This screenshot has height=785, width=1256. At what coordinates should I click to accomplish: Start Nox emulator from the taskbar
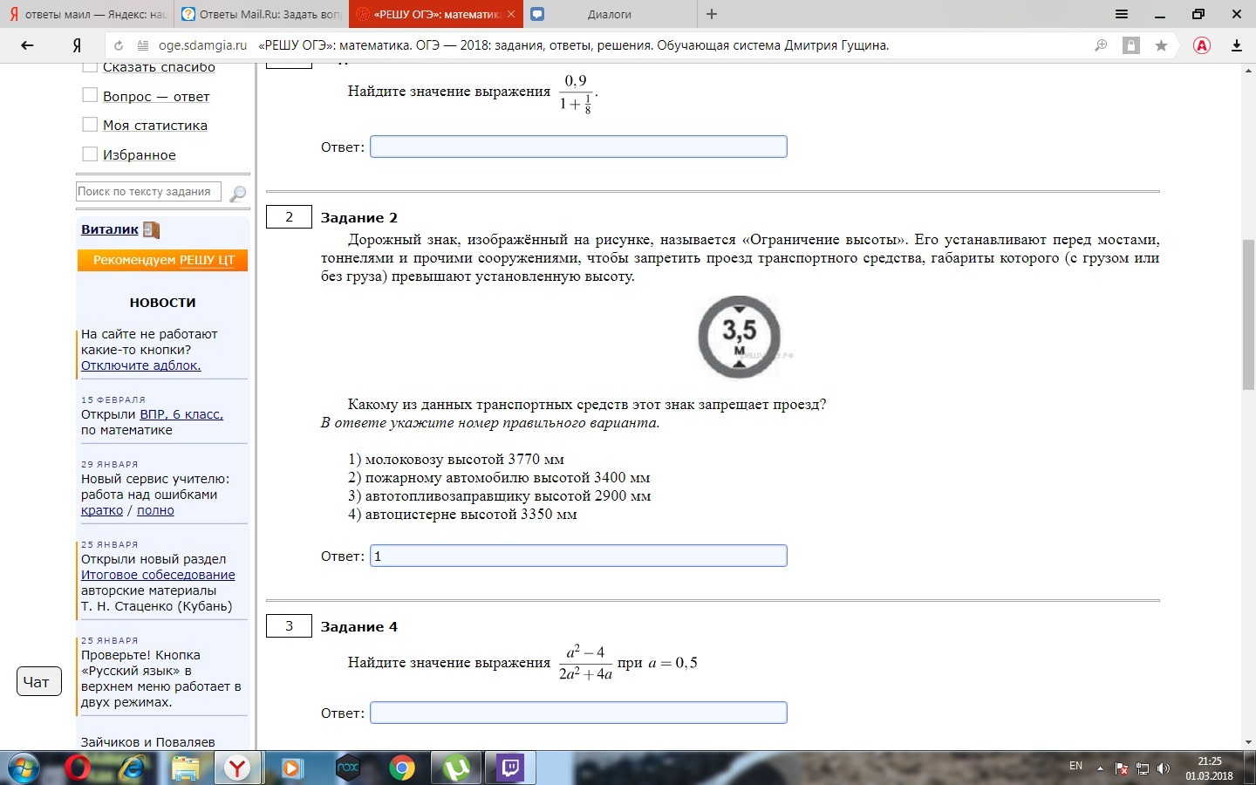point(347,768)
